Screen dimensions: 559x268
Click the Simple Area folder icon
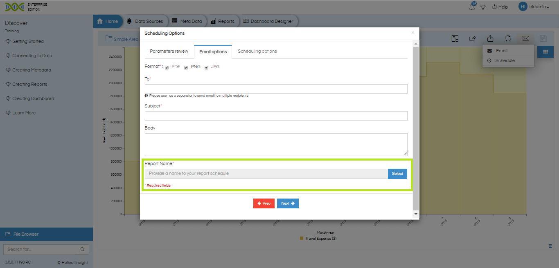pos(109,39)
